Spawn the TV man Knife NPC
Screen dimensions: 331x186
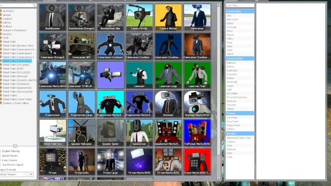82,162
